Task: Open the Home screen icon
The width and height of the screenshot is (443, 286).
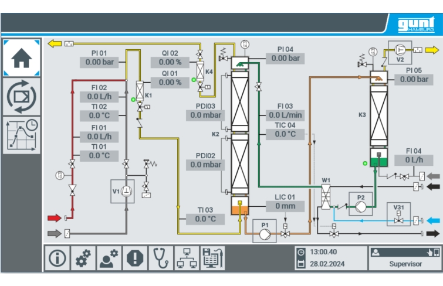Action: pos(22,58)
